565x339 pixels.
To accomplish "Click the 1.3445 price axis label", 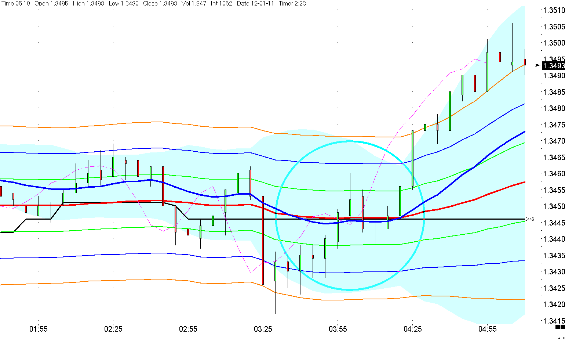I will pos(554,223).
